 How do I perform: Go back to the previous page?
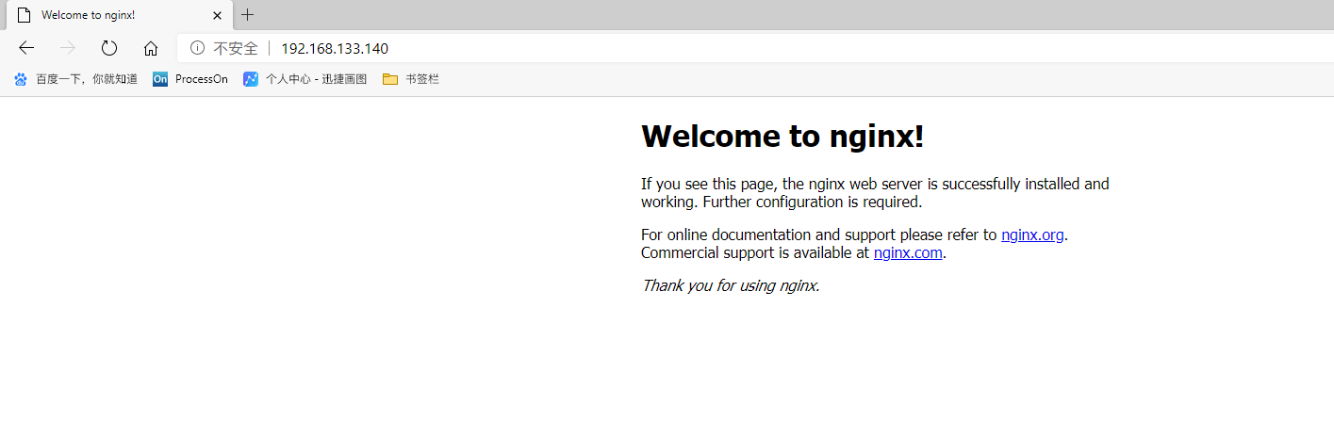tap(26, 48)
